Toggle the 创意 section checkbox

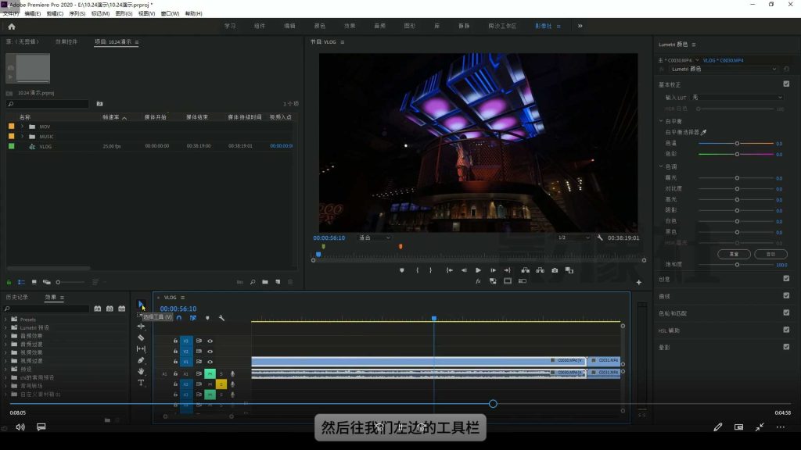[x=786, y=279]
